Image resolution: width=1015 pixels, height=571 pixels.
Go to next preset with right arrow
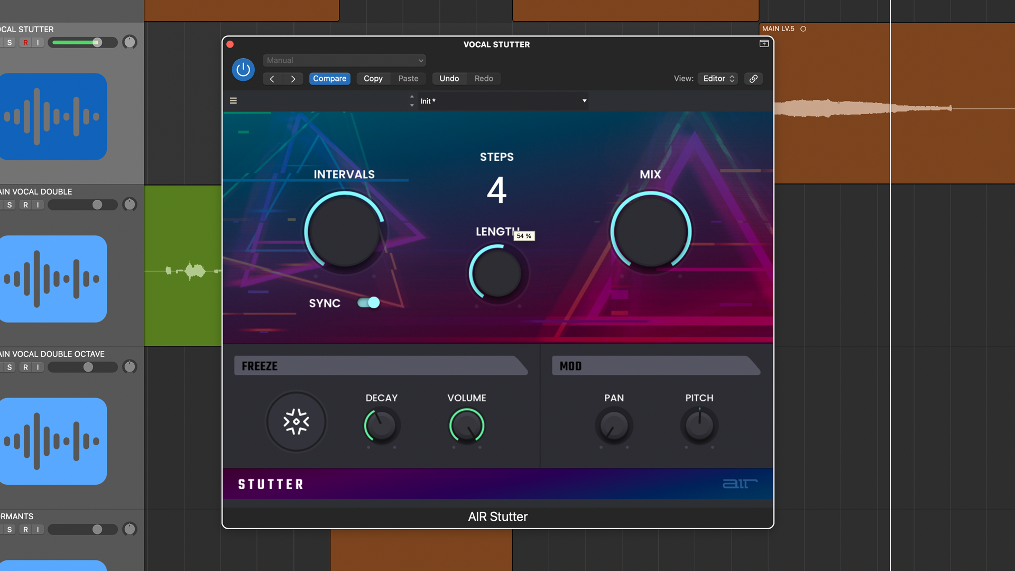(x=293, y=79)
